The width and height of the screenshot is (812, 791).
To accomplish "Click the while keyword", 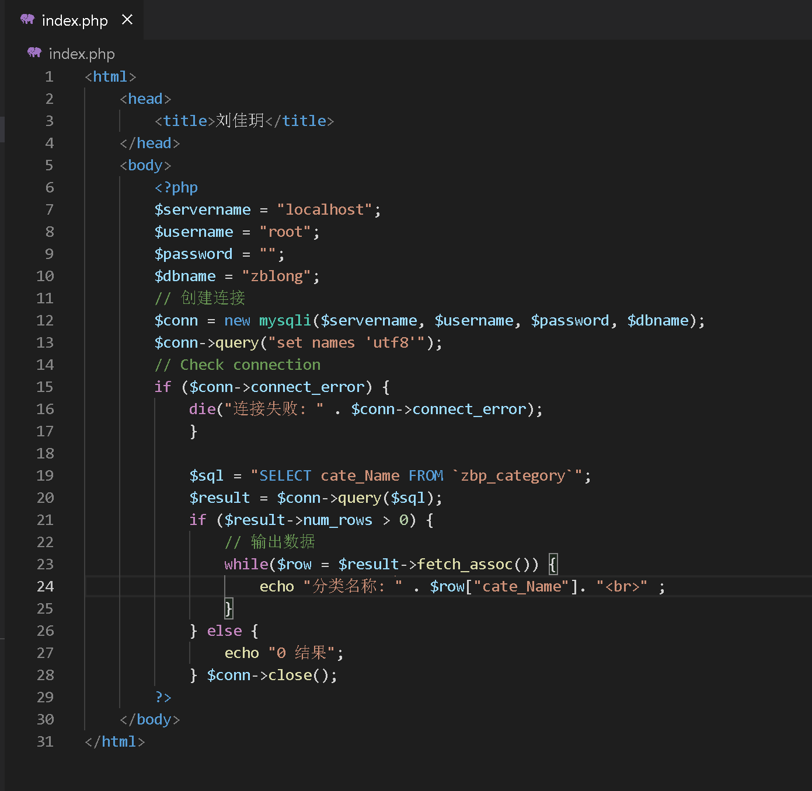I will pos(246,564).
